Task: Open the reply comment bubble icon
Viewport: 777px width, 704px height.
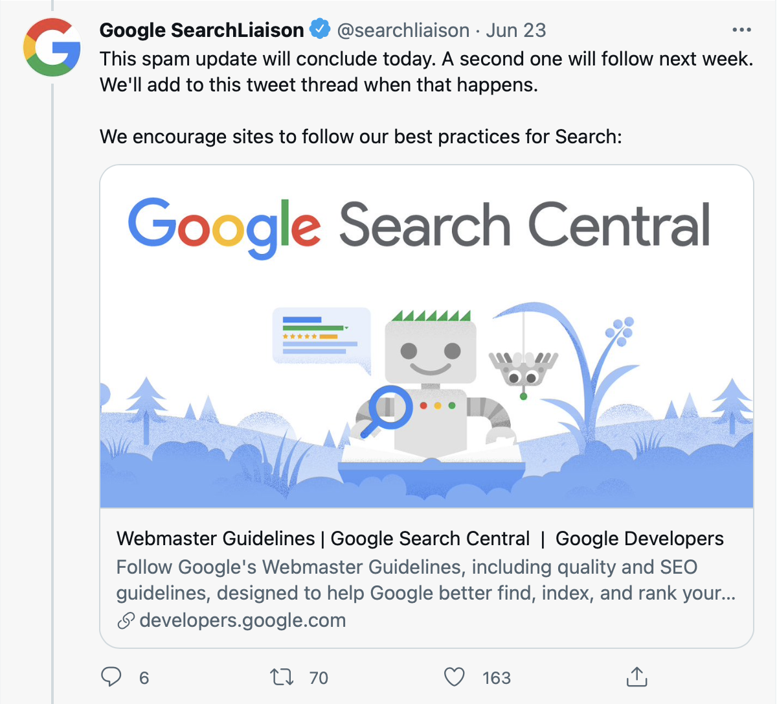Action: point(111,677)
